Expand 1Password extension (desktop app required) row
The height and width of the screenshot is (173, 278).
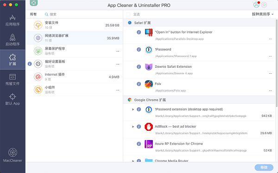(x=133, y=109)
